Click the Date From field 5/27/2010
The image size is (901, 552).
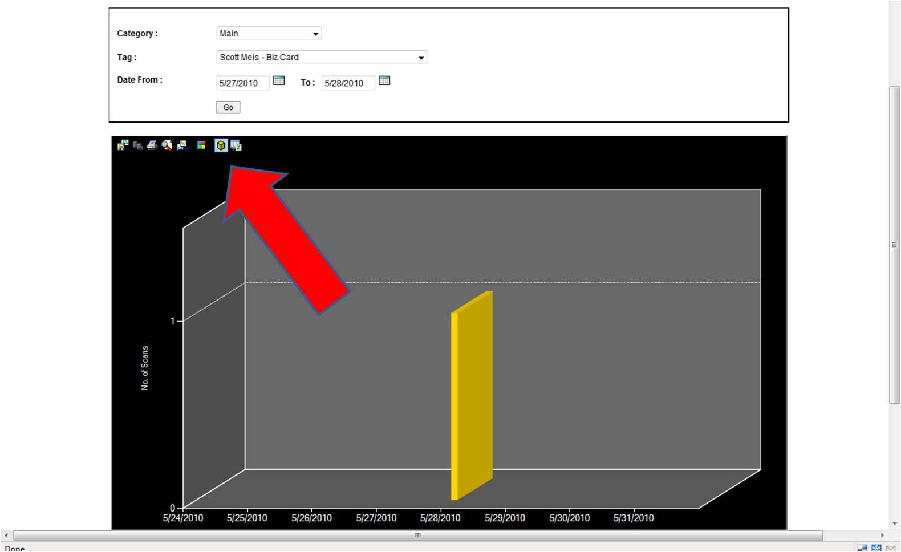tap(242, 83)
